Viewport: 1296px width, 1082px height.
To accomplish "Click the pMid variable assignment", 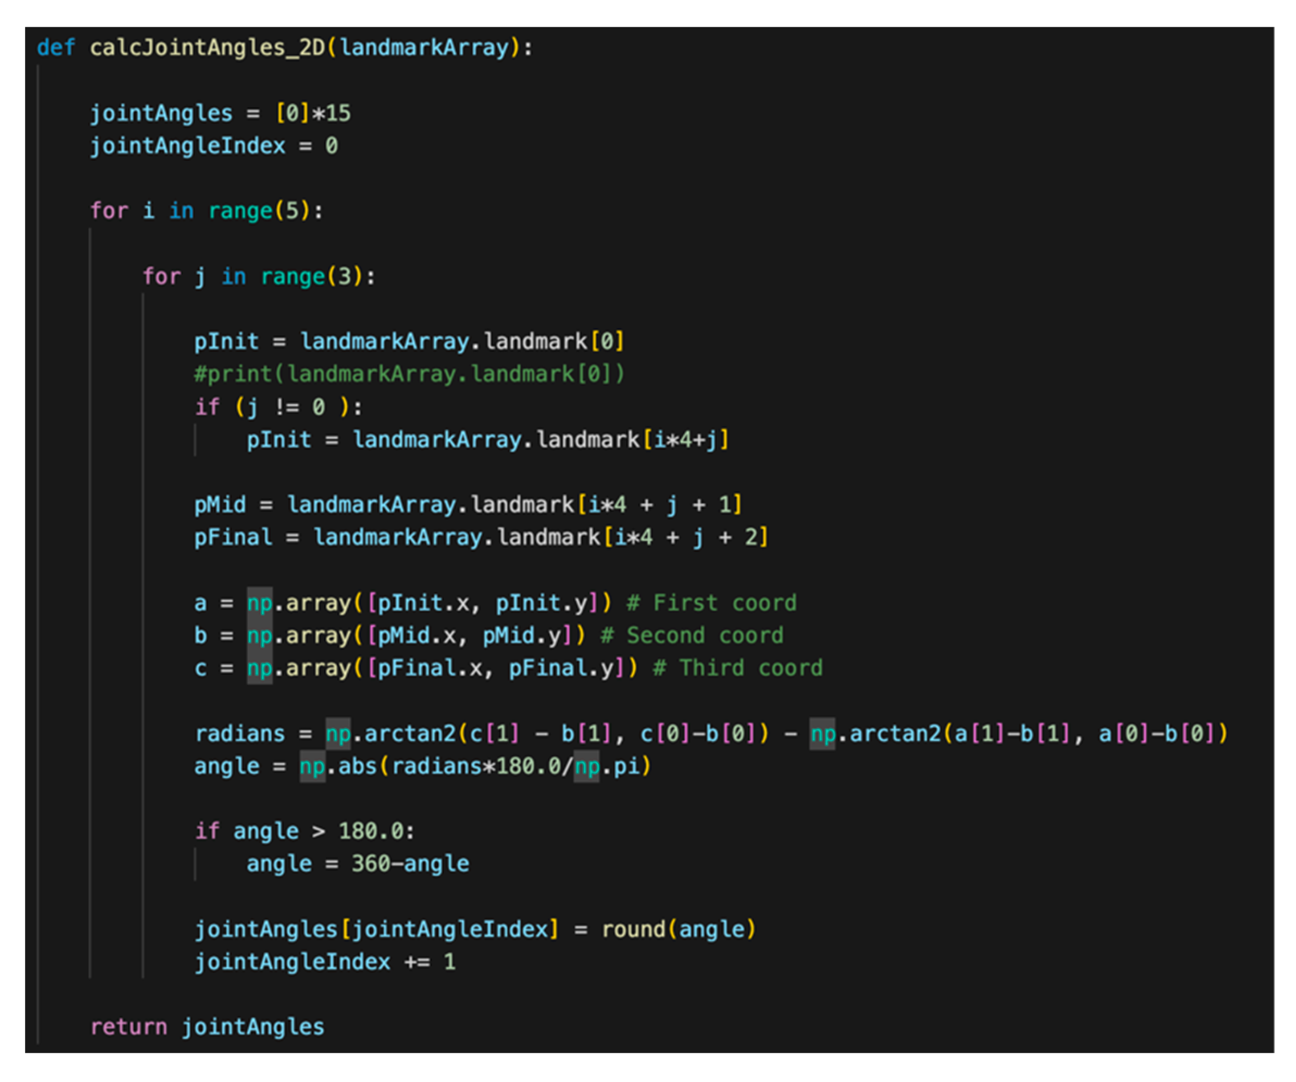I will tap(469, 505).
